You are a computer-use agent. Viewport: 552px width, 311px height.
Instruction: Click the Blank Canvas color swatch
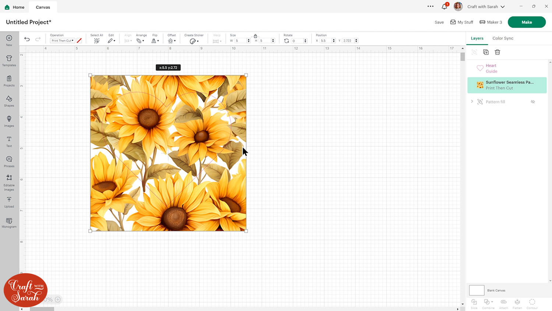coord(477,290)
